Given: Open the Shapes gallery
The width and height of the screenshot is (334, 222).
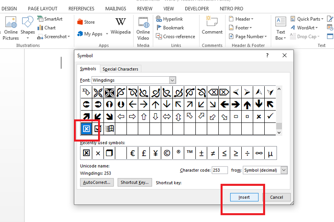Looking at the screenshot, I should (x=28, y=27).
